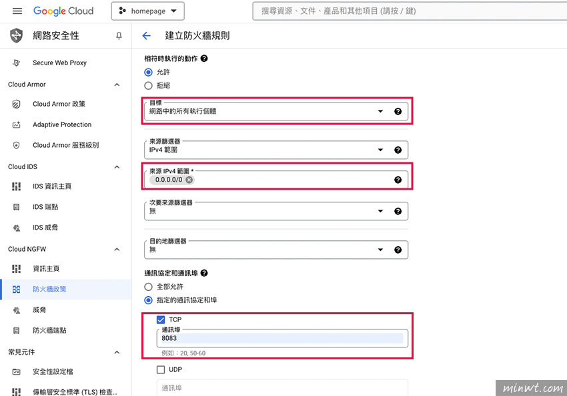Image resolution: width=567 pixels, height=396 pixels.
Task: Click the IDS 端點 icon
Action: (16, 207)
